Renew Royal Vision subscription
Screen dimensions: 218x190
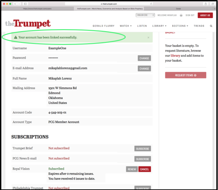[x=132, y=169]
